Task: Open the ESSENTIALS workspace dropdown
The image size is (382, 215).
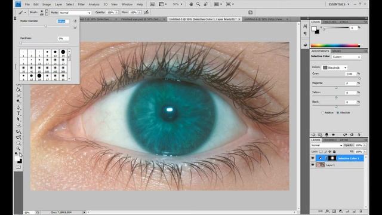Action: (339, 4)
